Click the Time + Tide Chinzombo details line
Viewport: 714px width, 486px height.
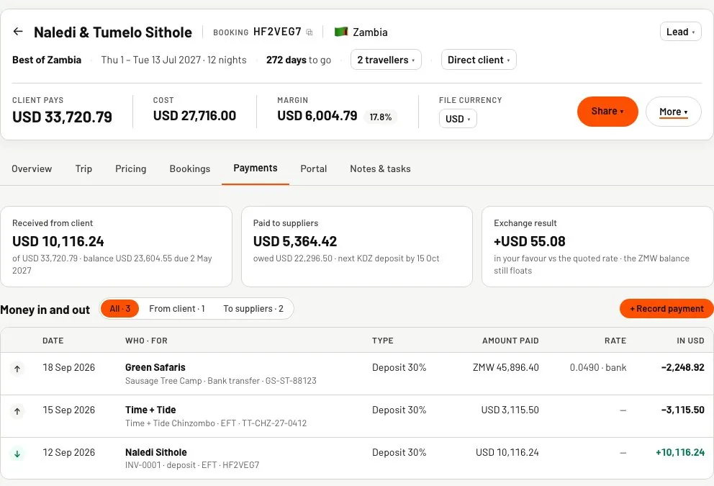216,423
